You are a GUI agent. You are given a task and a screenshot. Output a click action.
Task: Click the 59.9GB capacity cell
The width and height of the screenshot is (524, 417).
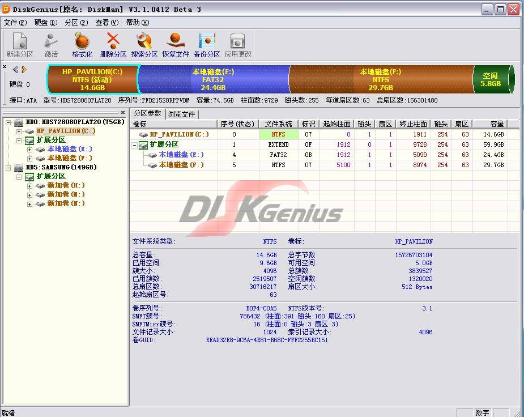[493, 144]
